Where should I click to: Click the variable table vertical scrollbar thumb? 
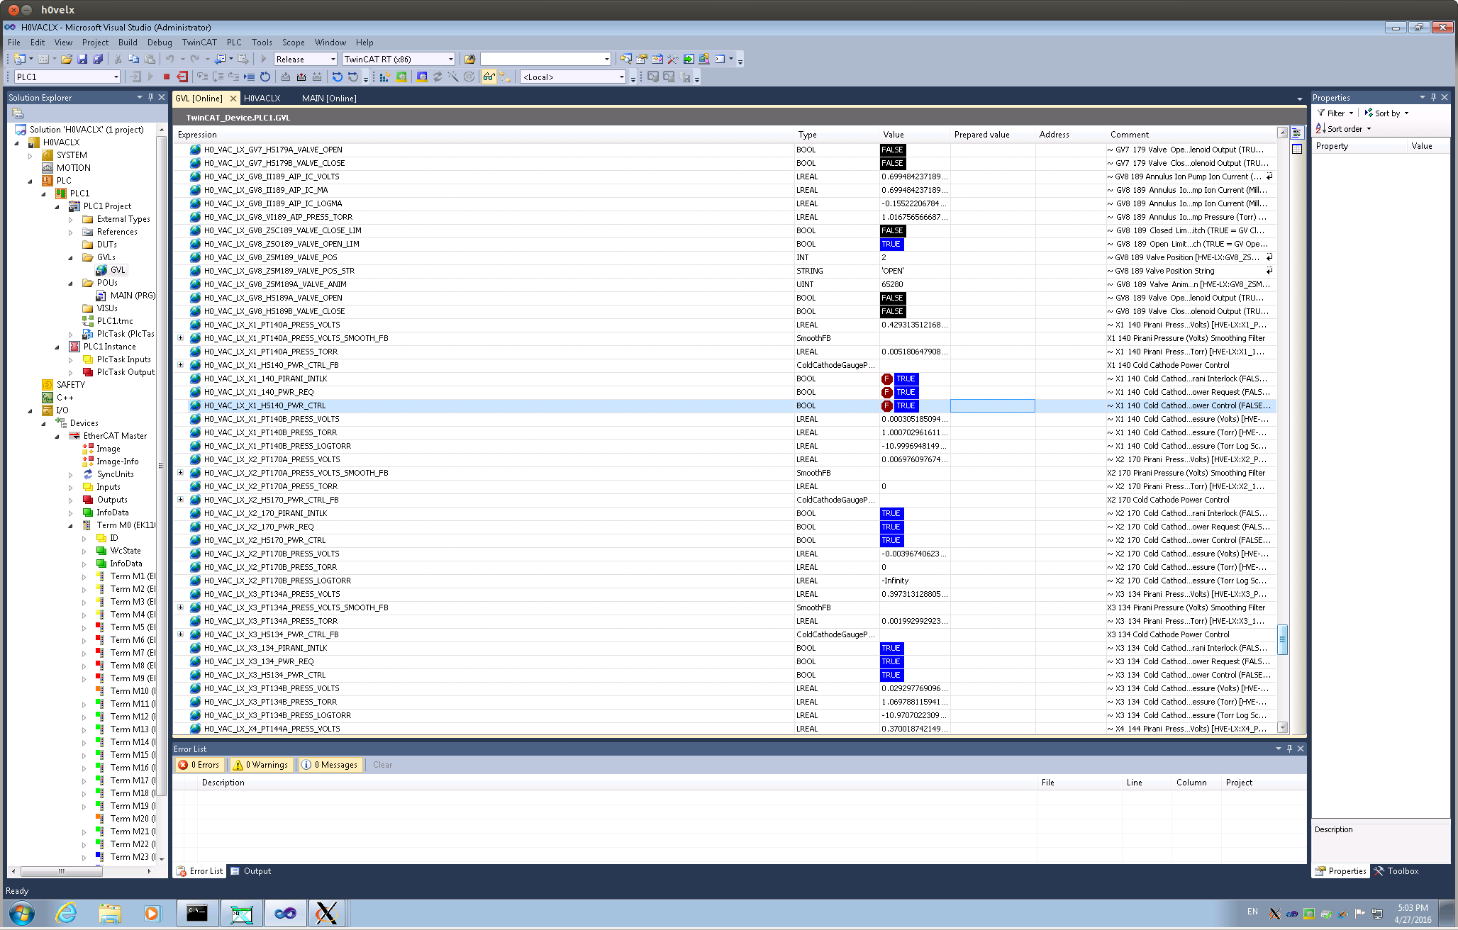pos(1282,639)
